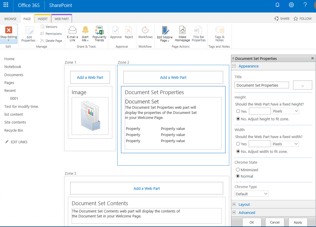This screenshot has width=316, height=227.
Task: Switch to the PAGE ribbon tab
Action: [27, 19]
